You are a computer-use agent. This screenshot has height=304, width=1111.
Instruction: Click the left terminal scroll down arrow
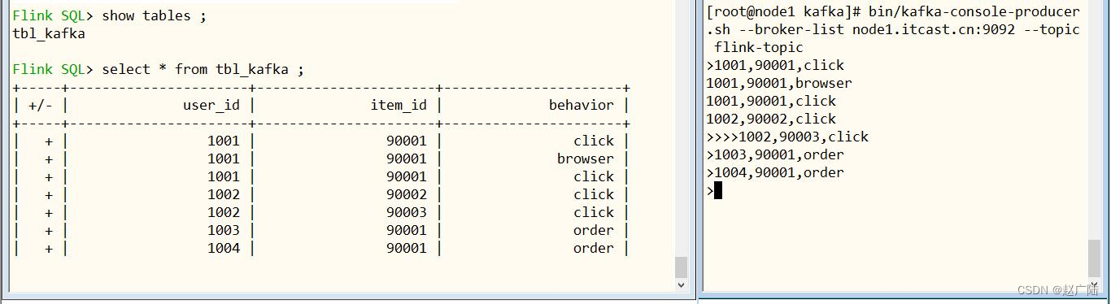pos(681,285)
